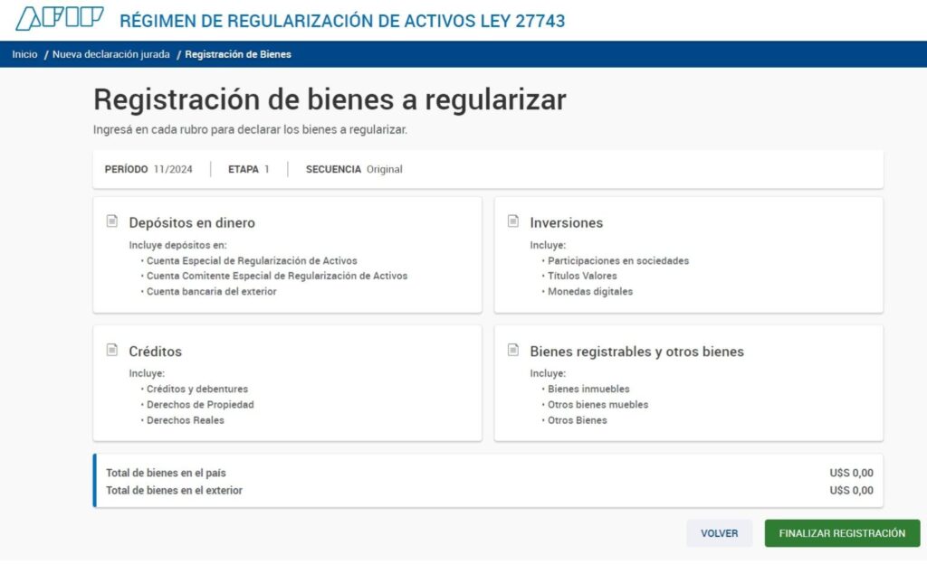Click the document icon beside Inversiones

513,221
